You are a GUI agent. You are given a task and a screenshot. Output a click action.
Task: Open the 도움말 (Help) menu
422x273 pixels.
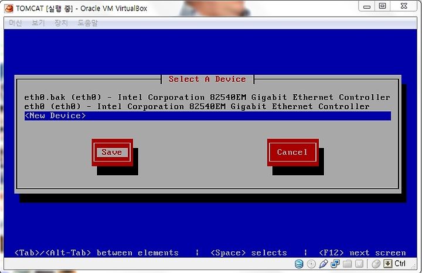pyautogui.click(x=87, y=23)
